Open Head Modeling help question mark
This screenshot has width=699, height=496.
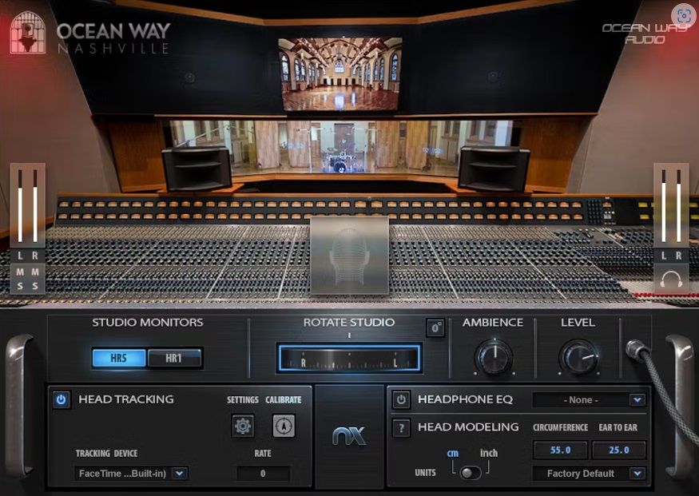pyautogui.click(x=402, y=427)
